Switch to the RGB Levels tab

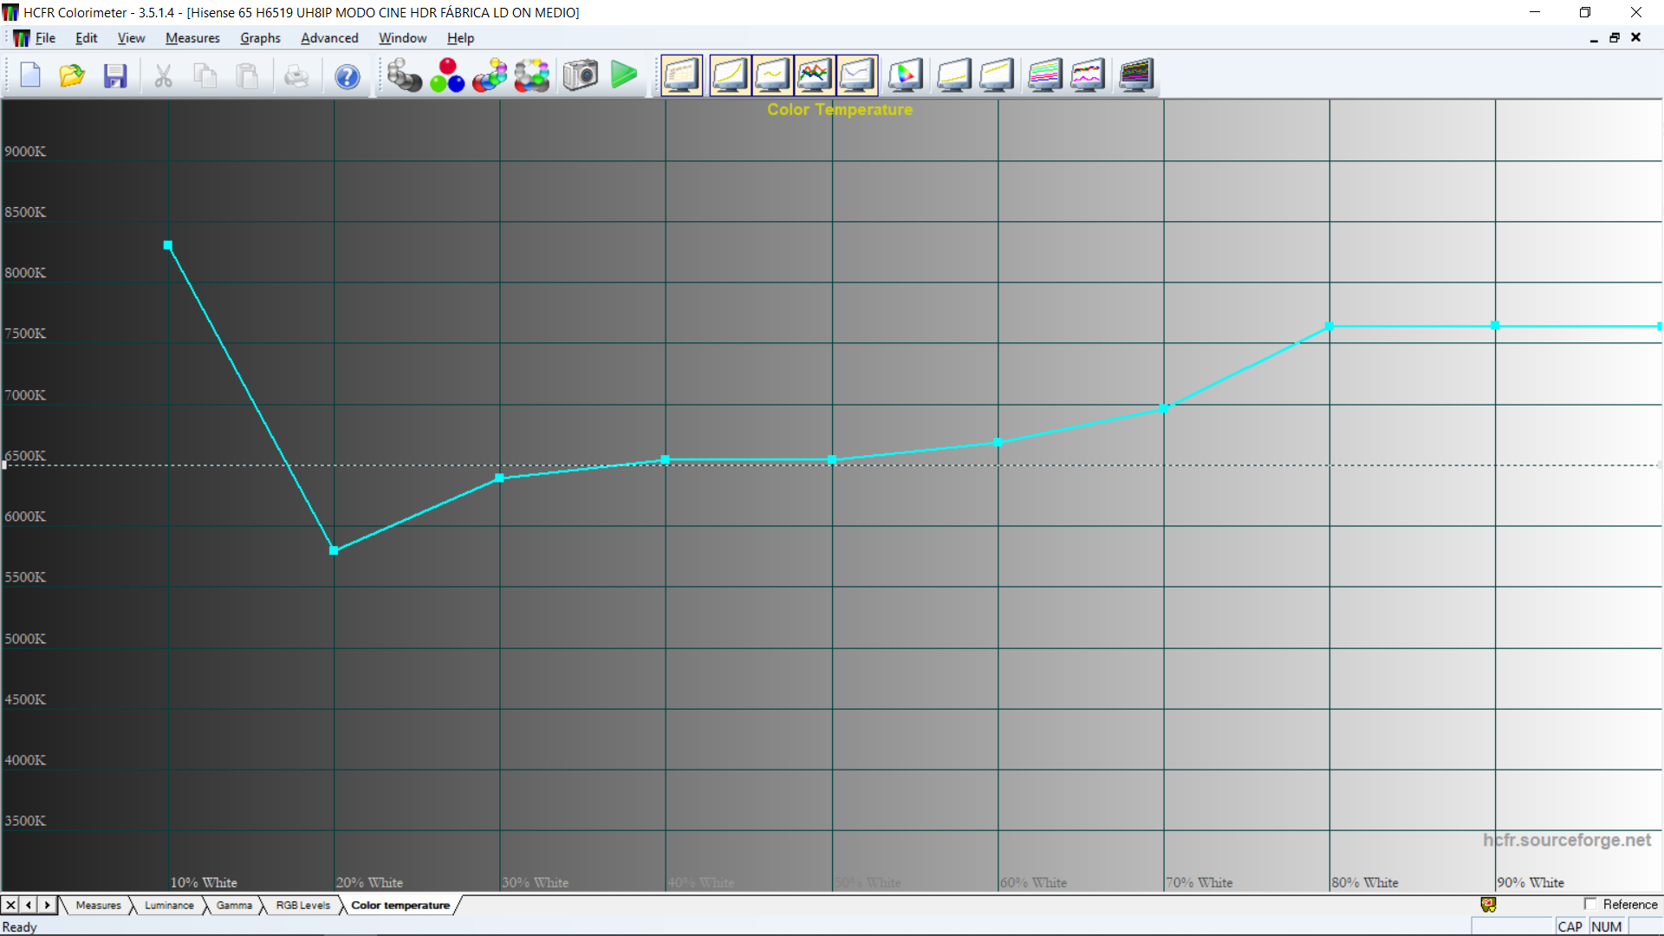pos(303,905)
